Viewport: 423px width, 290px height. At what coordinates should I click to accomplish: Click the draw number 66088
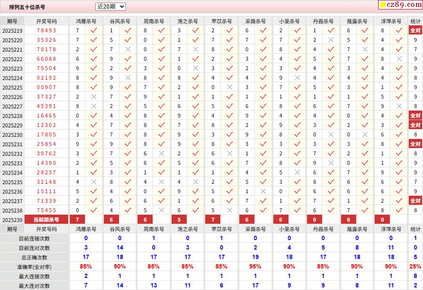click(47, 59)
